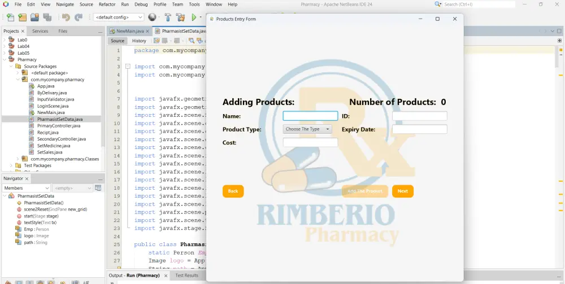The height and width of the screenshot is (284, 565).
Task: Collapse the Pharmacy project node
Action: [5, 59]
